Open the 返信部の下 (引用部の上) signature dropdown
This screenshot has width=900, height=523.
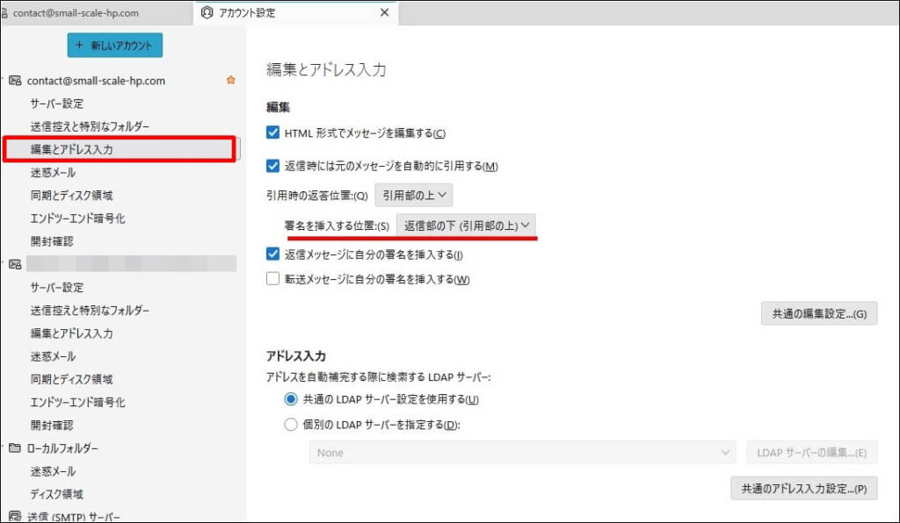click(467, 226)
